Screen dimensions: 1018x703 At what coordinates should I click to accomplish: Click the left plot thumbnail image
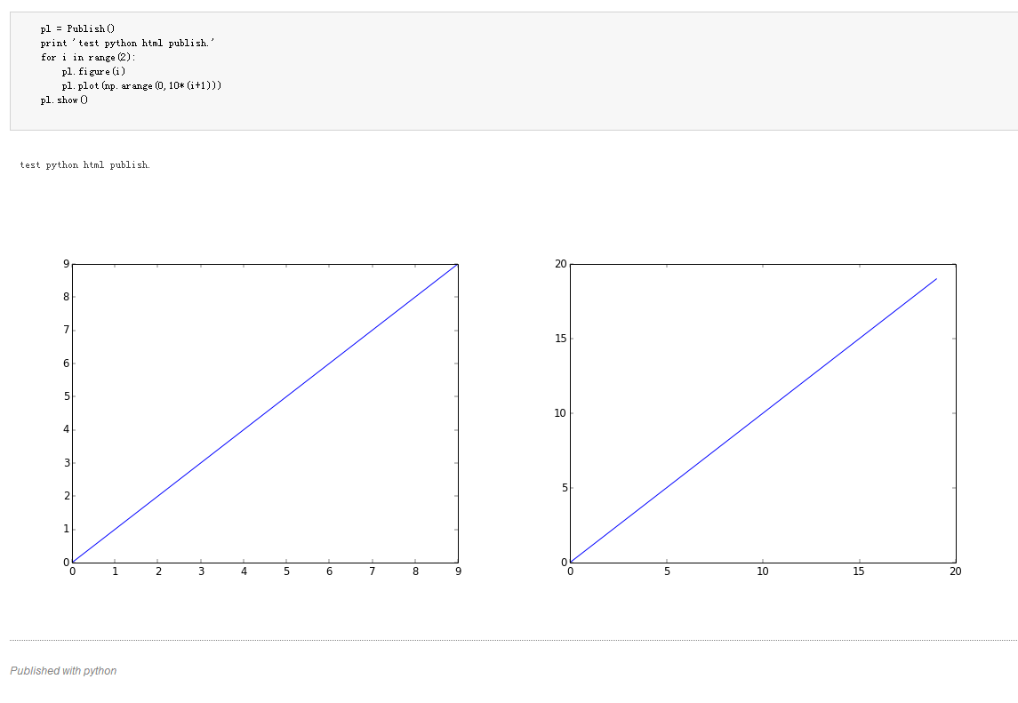coord(260,415)
